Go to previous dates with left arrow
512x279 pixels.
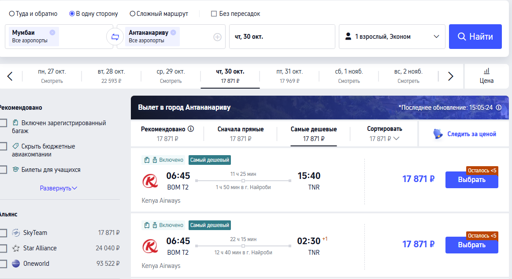[x=10, y=76]
